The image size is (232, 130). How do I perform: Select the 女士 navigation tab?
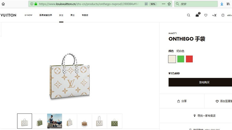point(61,15)
